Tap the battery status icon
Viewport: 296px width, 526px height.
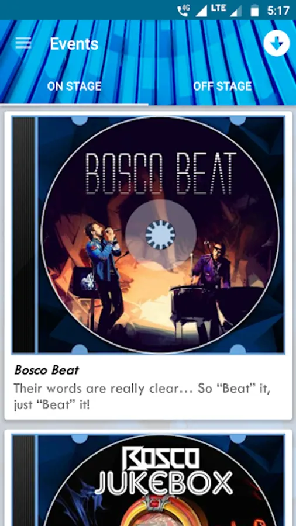click(254, 11)
